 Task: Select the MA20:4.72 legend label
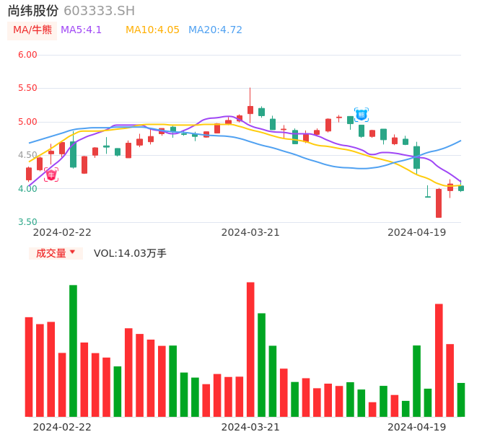[215, 30]
